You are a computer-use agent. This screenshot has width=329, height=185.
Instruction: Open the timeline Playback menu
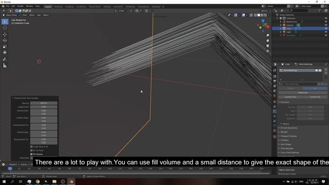point(14,164)
